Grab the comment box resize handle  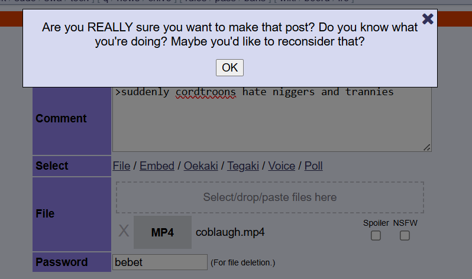click(x=427, y=147)
